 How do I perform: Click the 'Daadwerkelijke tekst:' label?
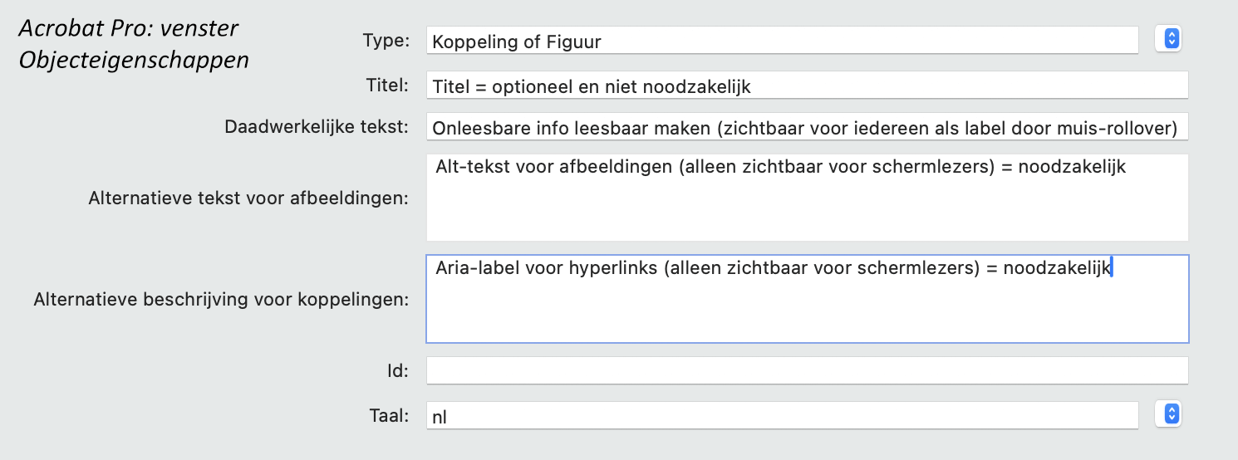pyautogui.click(x=317, y=127)
